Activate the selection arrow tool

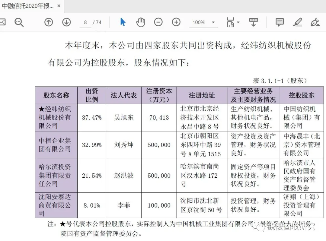[x=123, y=22]
